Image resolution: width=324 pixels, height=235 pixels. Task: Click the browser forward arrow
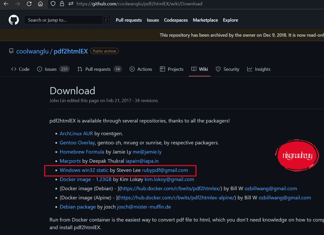tap(17, 4)
